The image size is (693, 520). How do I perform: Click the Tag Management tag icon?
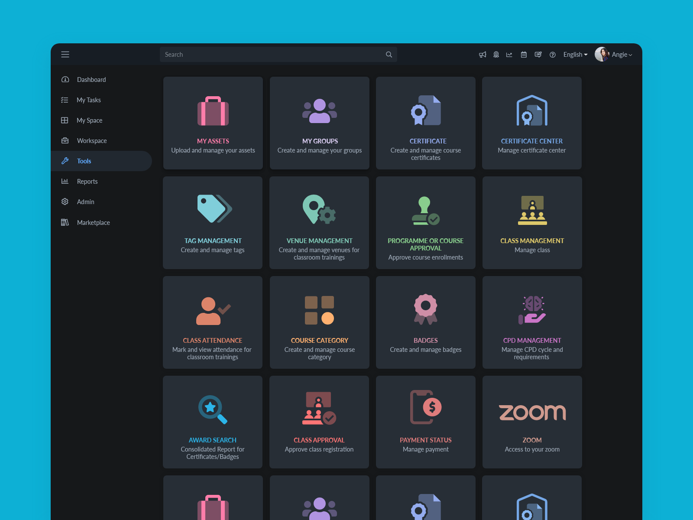215,208
